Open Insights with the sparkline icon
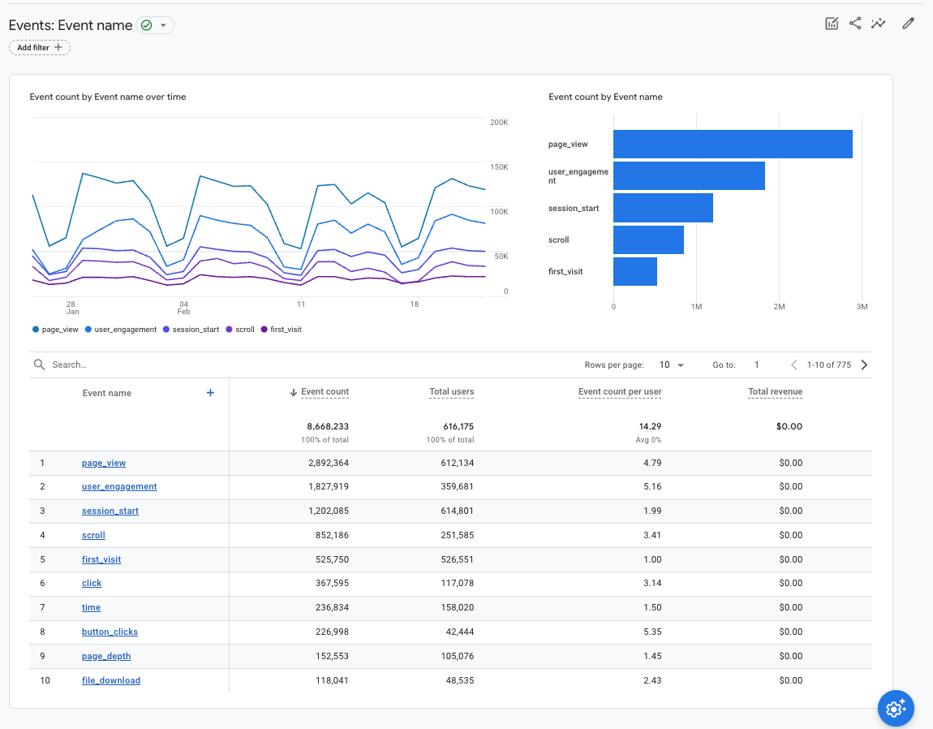The image size is (933, 729). pyautogui.click(x=879, y=24)
